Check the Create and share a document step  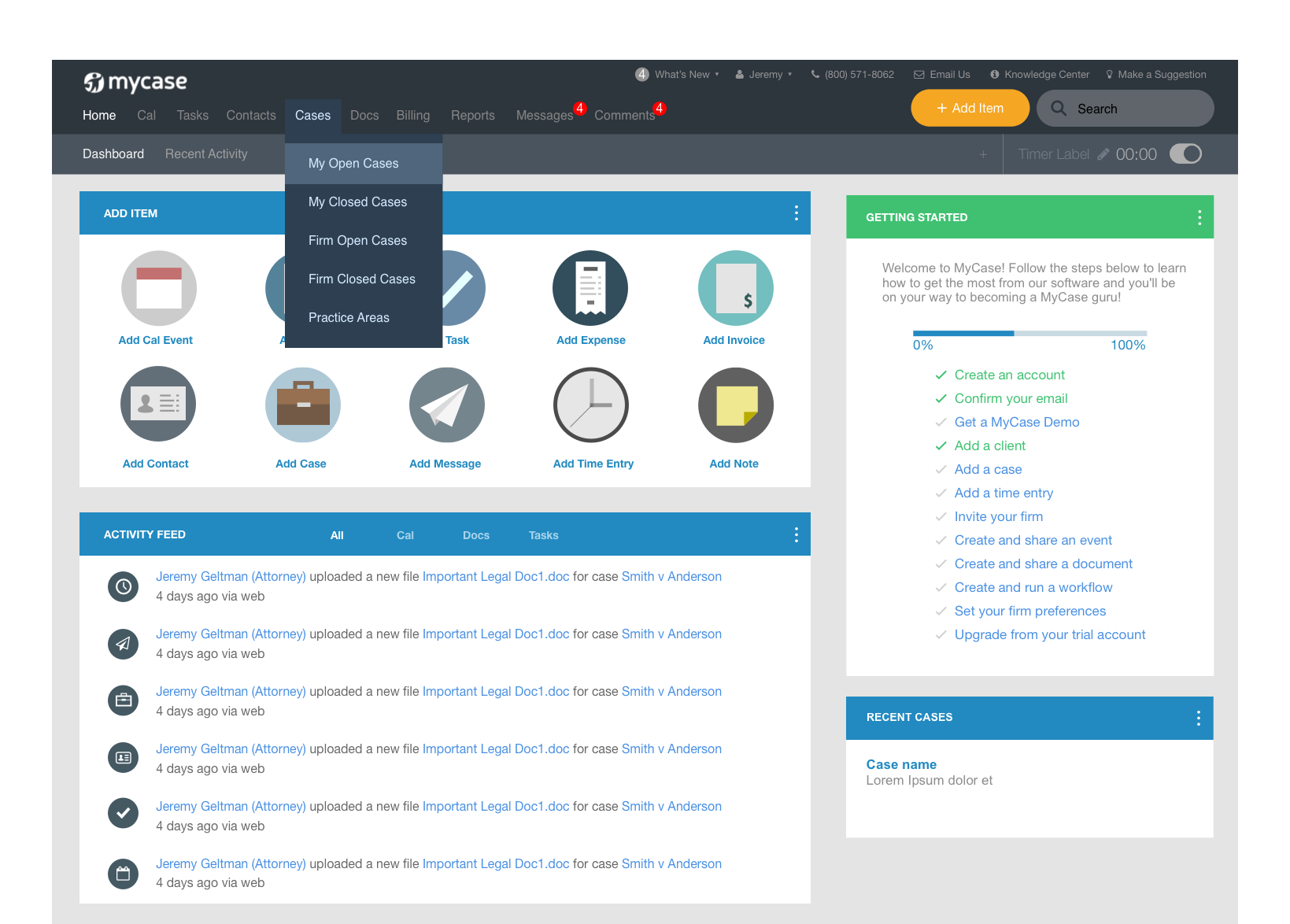[x=941, y=564]
